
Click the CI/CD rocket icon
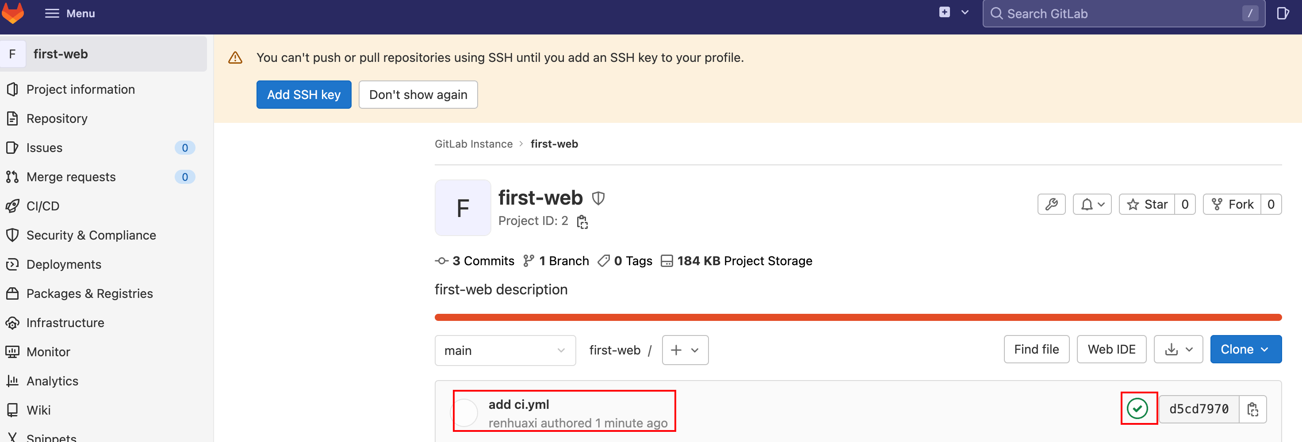13,206
